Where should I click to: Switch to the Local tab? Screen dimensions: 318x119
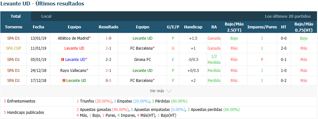coord(46,16)
